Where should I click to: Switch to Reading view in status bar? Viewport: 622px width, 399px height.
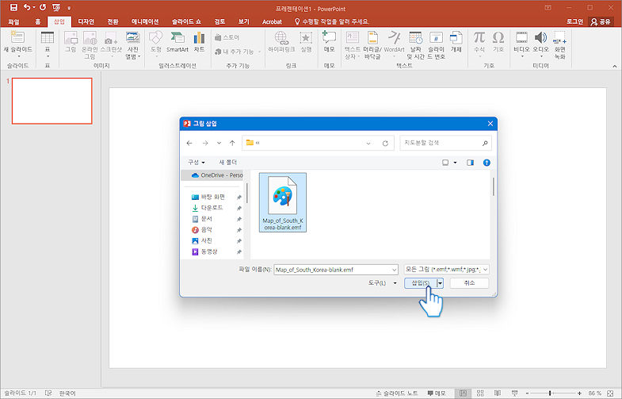[498, 393]
